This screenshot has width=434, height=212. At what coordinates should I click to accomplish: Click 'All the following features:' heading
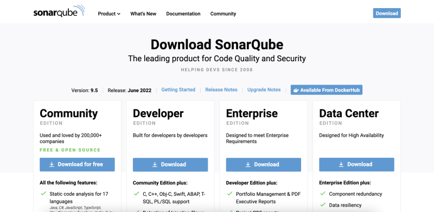pyautogui.click(x=68, y=183)
